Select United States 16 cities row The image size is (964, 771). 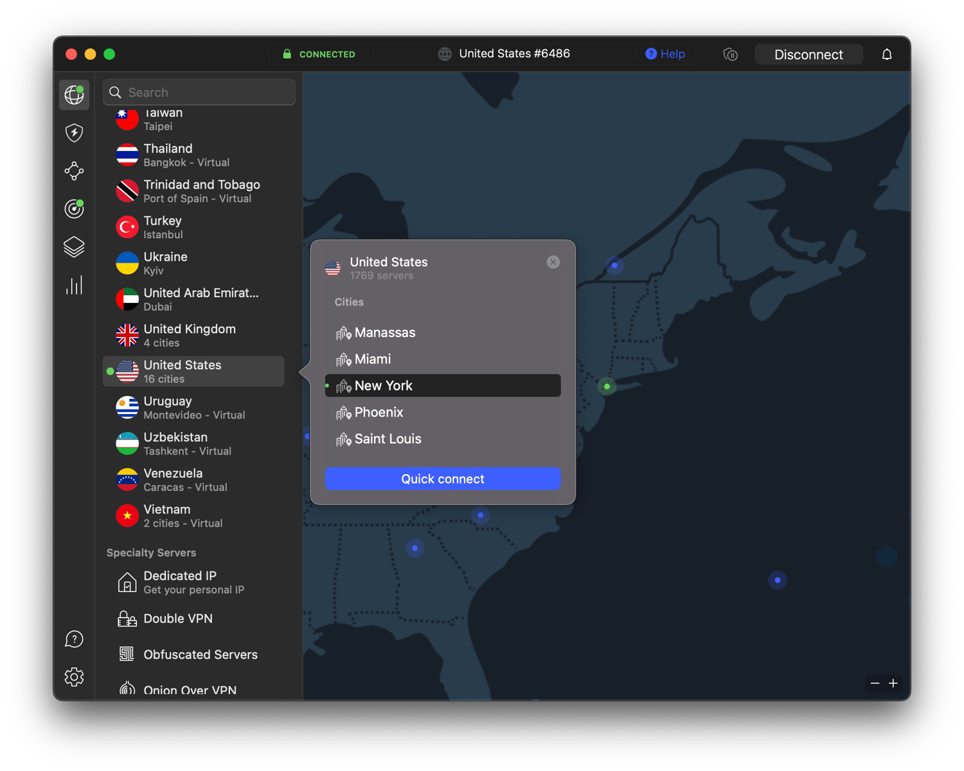pos(193,372)
